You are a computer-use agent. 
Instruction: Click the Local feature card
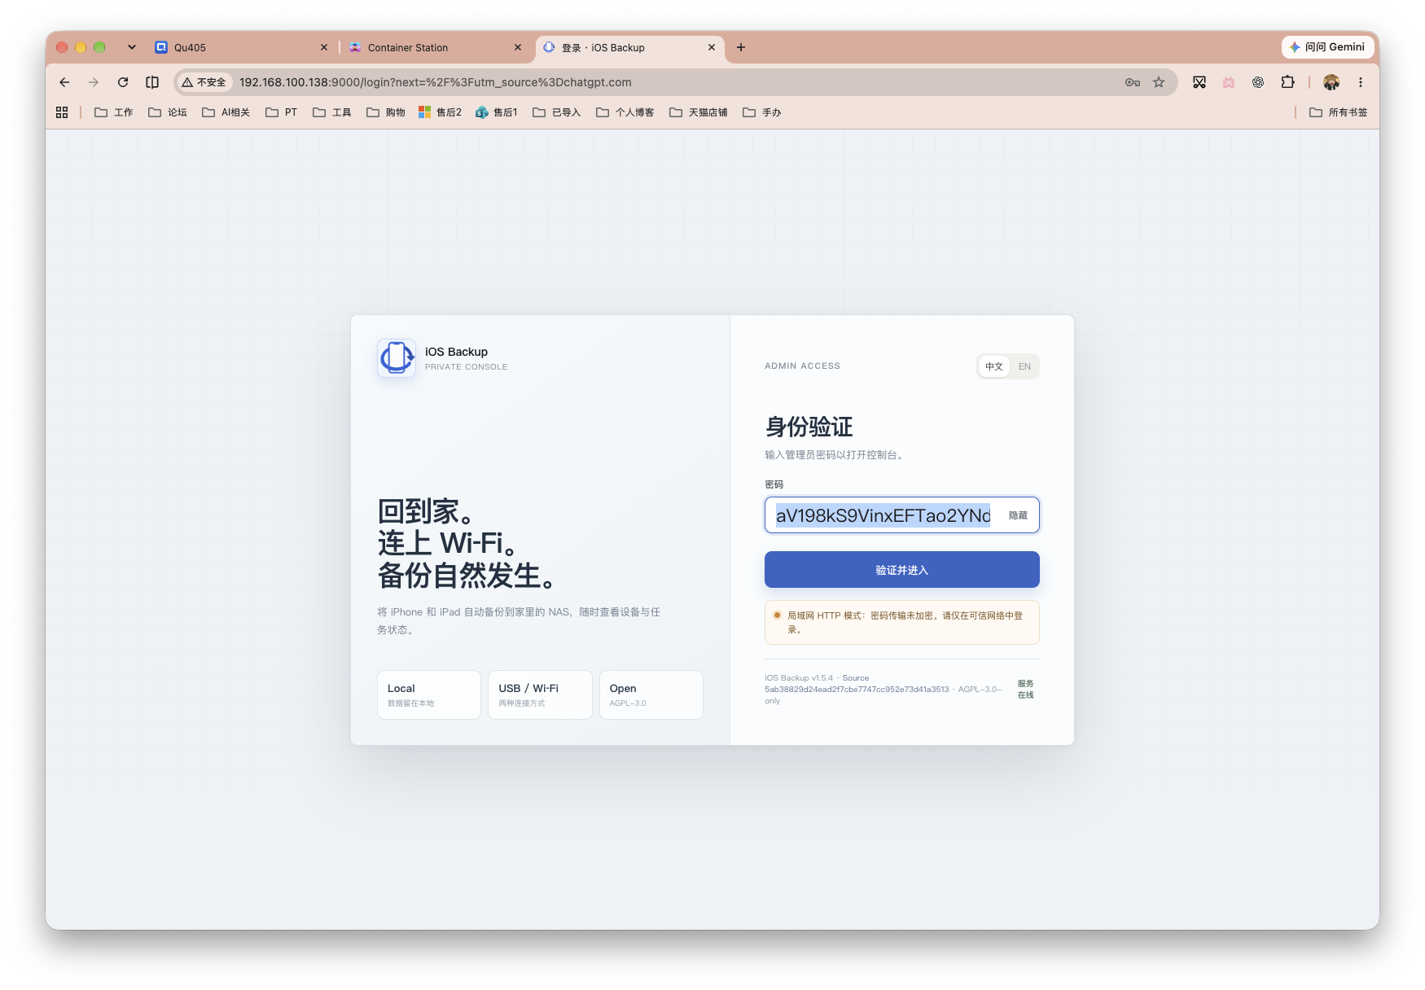coord(429,694)
